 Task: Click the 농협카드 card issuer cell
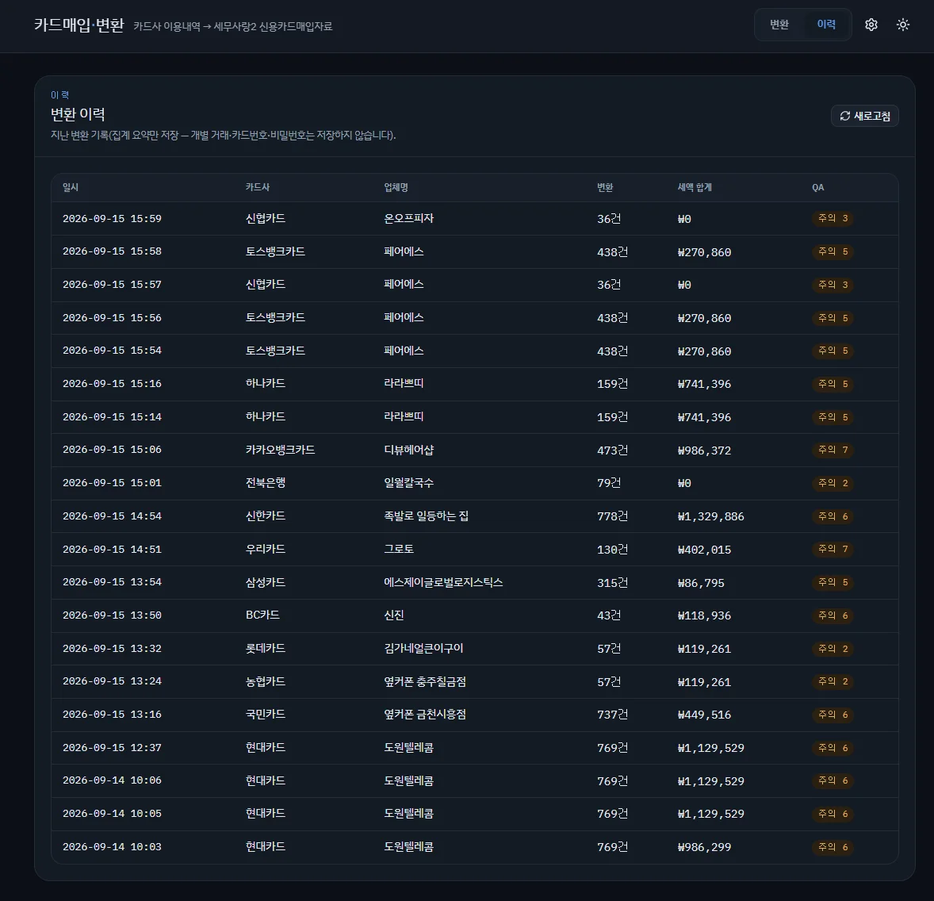click(x=266, y=681)
